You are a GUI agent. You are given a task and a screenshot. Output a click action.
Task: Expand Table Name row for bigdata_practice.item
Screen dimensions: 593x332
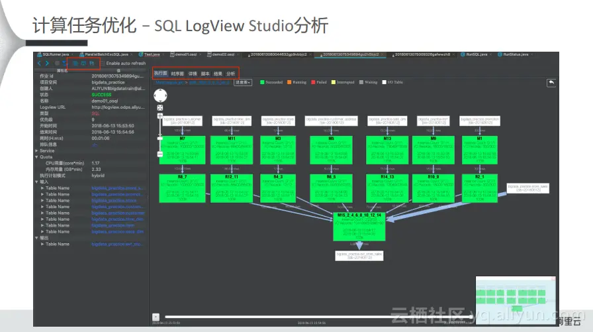coord(42,225)
